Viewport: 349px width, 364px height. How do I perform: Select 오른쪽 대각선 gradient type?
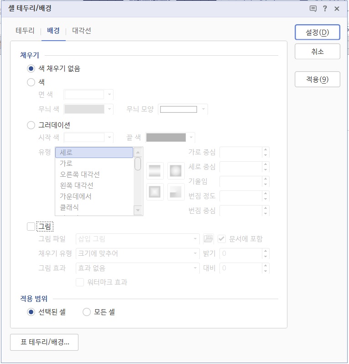click(x=94, y=174)
